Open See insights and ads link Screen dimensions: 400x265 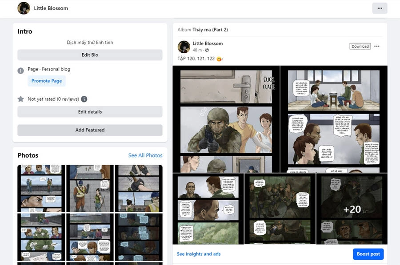click(199, 254)
